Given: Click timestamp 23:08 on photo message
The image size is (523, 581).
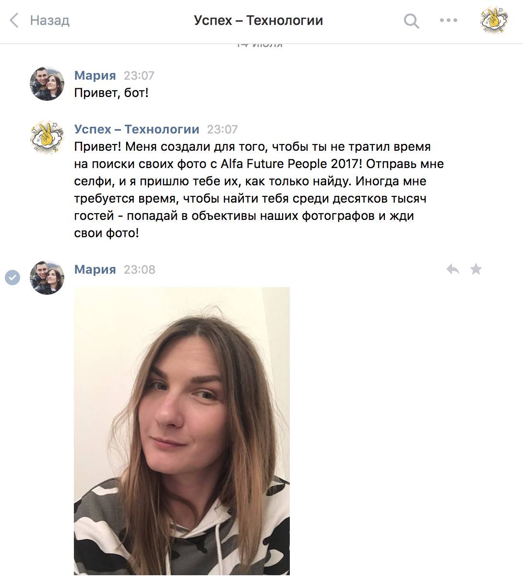Looking at the screenshot, I should coord(140,269).
